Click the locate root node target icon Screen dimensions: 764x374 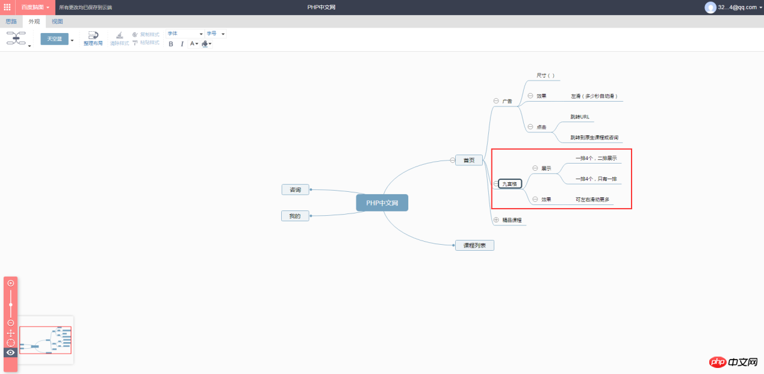pyautogui.click(x=10, y=343)
